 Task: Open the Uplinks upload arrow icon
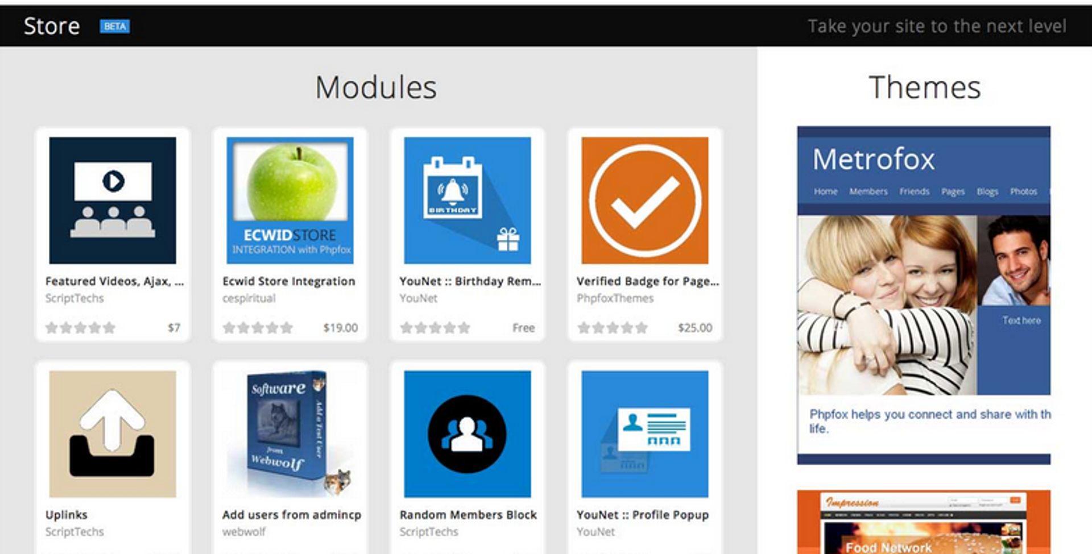(113, 434)
